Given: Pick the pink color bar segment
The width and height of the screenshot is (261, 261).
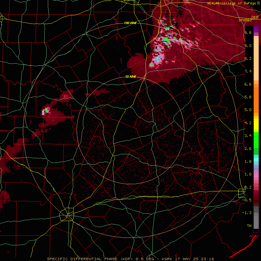Looking at the screenshot, I should (x=256, y=176).
